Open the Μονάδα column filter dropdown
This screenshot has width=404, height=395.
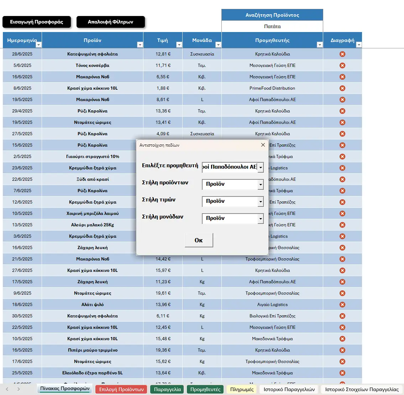(218, 45)
